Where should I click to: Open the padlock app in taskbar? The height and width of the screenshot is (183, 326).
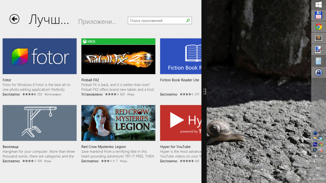click(x=318, y=72)
